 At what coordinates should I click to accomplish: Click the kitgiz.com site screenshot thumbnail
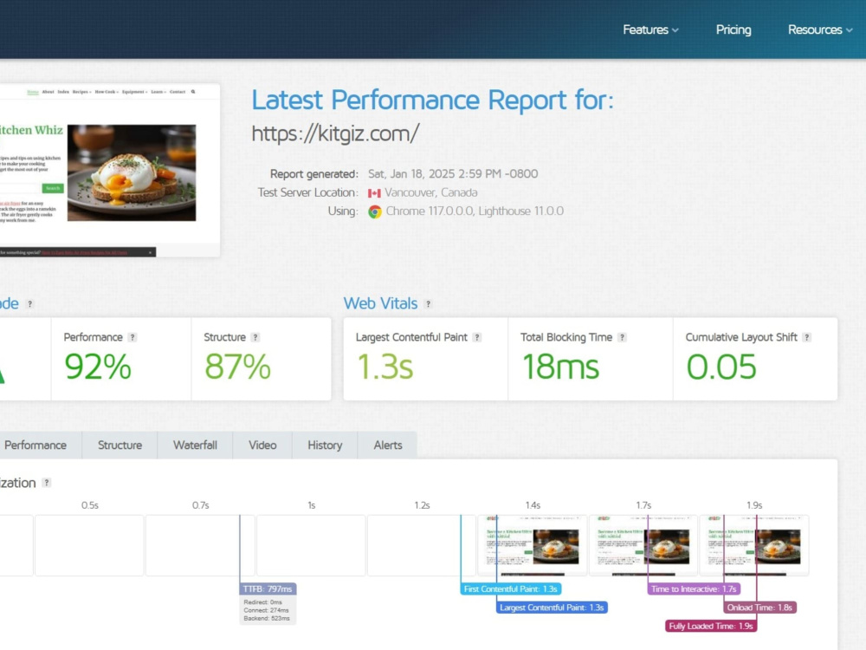pyautogui.click(x=109, y=170)
